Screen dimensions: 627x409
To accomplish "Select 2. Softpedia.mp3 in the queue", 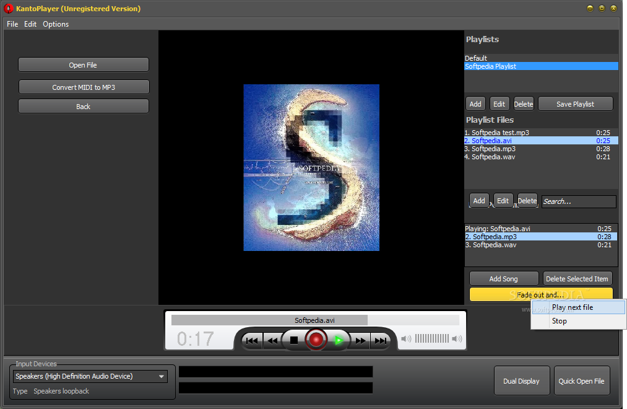I will pos(541,237).
